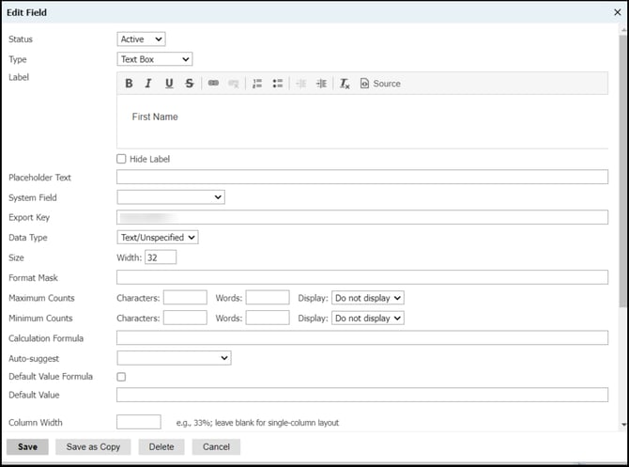Enable the Default Value Formula checkbox
629x467 pixels.
click(x=121, y=377)
